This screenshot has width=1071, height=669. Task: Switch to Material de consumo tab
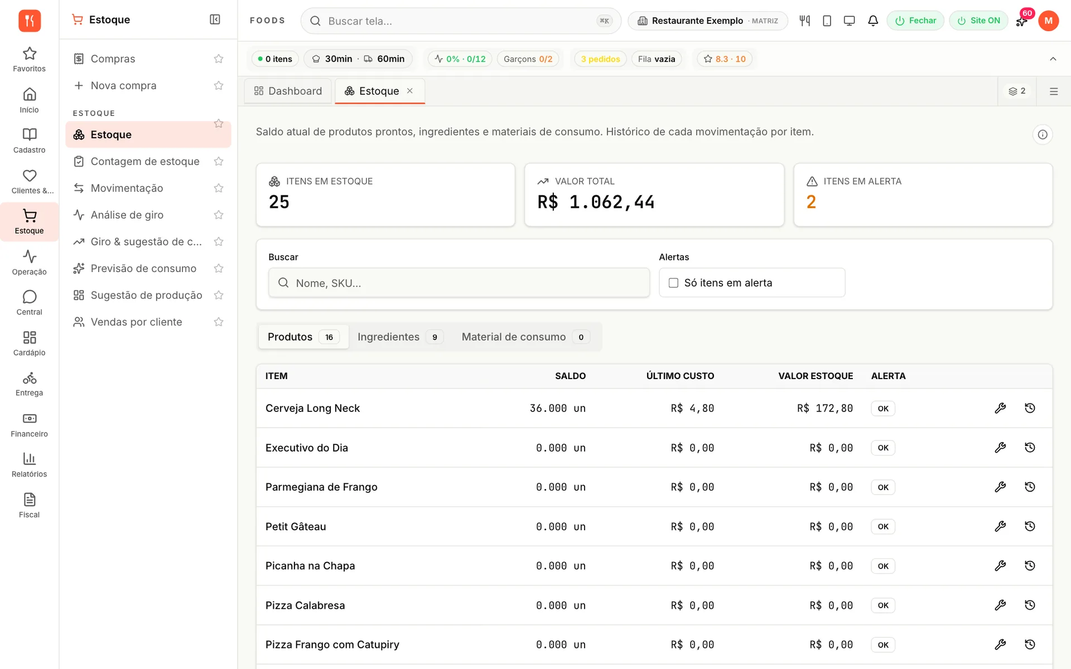[x=525, y=337]
